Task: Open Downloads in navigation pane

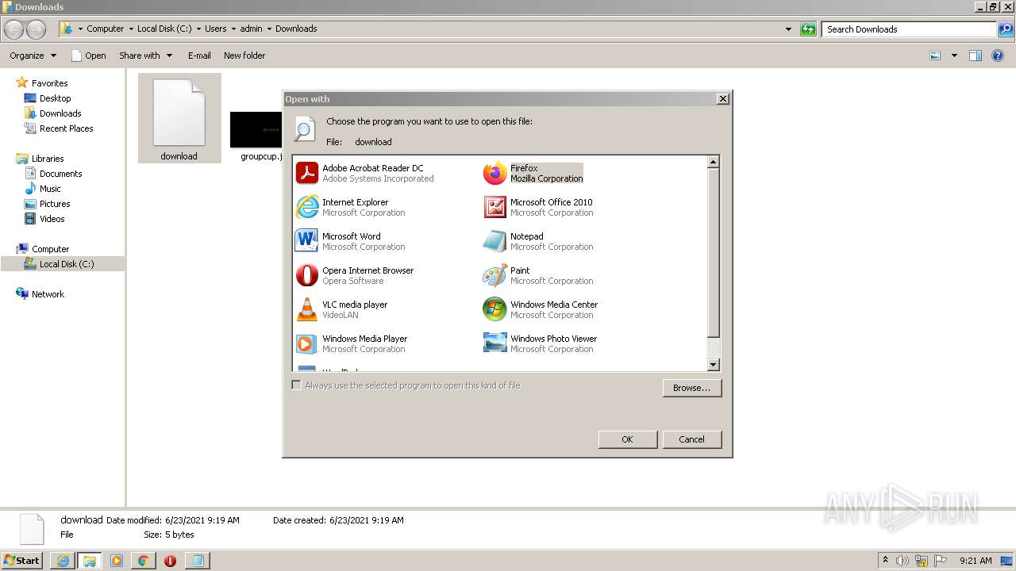Action: 53,113
